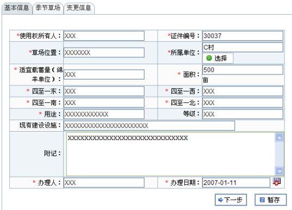Switch to the 季节草场 tab
The width and height of the screenshot is (292, 210).
[x=48, y=8]
